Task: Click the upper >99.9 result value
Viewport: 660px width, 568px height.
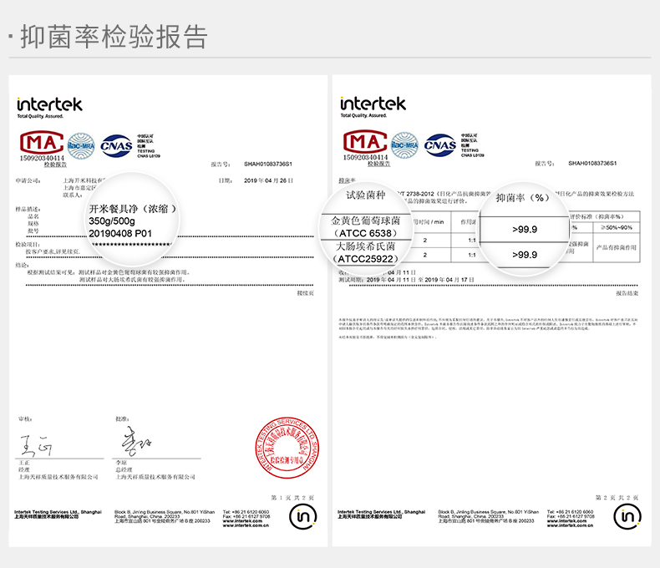Action: click(x=525, y=230)
